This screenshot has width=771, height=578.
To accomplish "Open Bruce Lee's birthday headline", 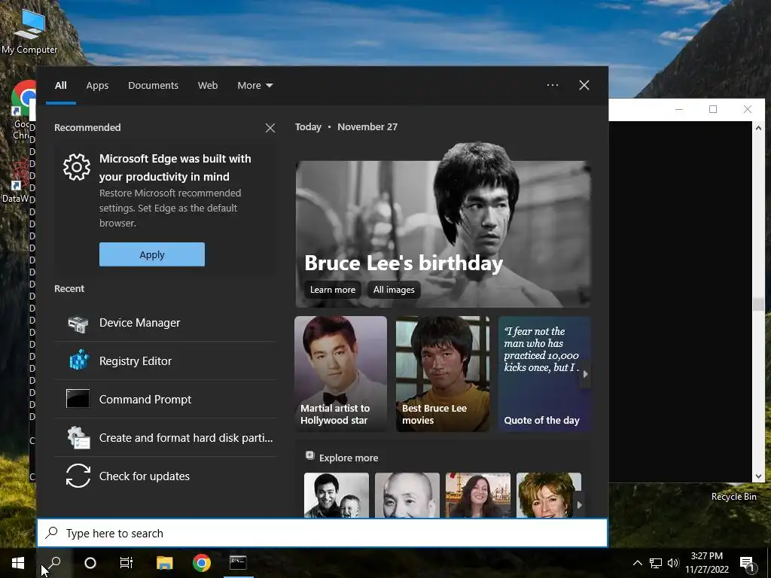I will point(404,263).
